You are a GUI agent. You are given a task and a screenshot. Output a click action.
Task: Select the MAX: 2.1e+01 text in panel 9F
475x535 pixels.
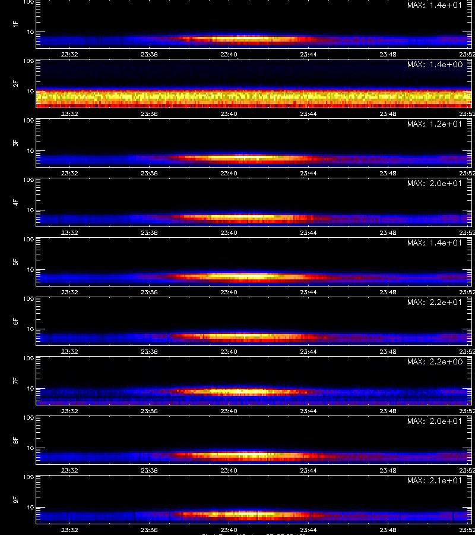(x=435, y=480)
